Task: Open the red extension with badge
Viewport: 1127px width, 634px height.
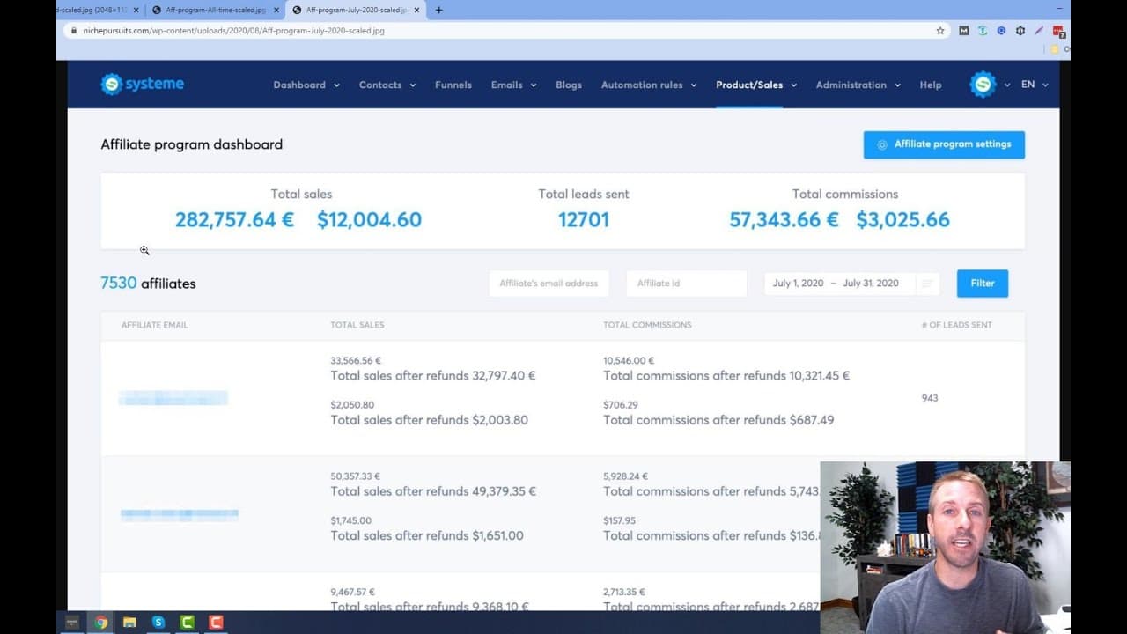Action: pos(1058,31)
